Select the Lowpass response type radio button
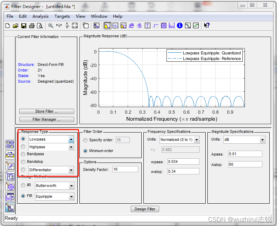277x226 pixels. tap(23, 139)
